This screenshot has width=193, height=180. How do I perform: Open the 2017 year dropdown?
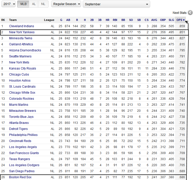(x=9, y=4)
